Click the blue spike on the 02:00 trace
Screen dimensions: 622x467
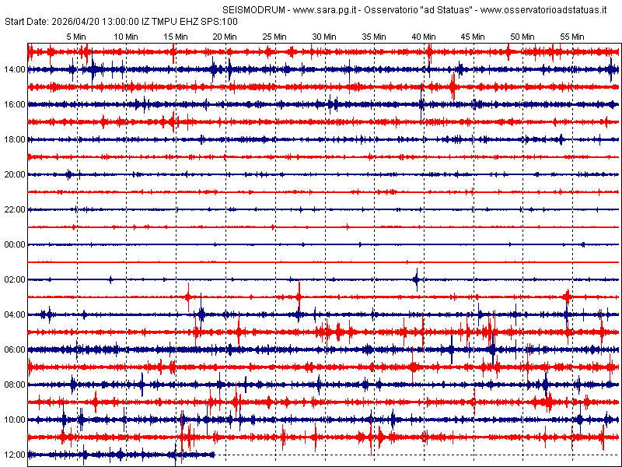[x=416, y=279]
